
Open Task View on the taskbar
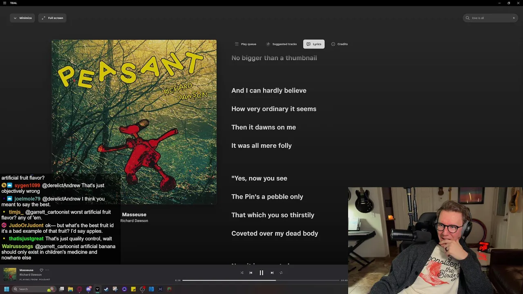coord(62,289)
